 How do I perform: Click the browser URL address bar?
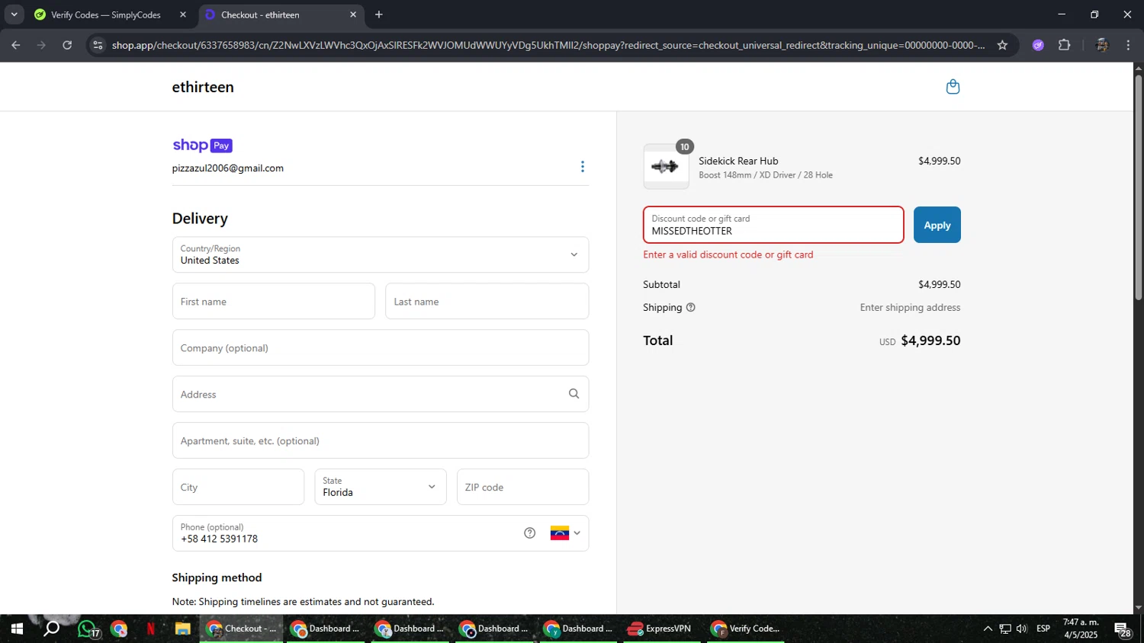[x=548, y=45]
